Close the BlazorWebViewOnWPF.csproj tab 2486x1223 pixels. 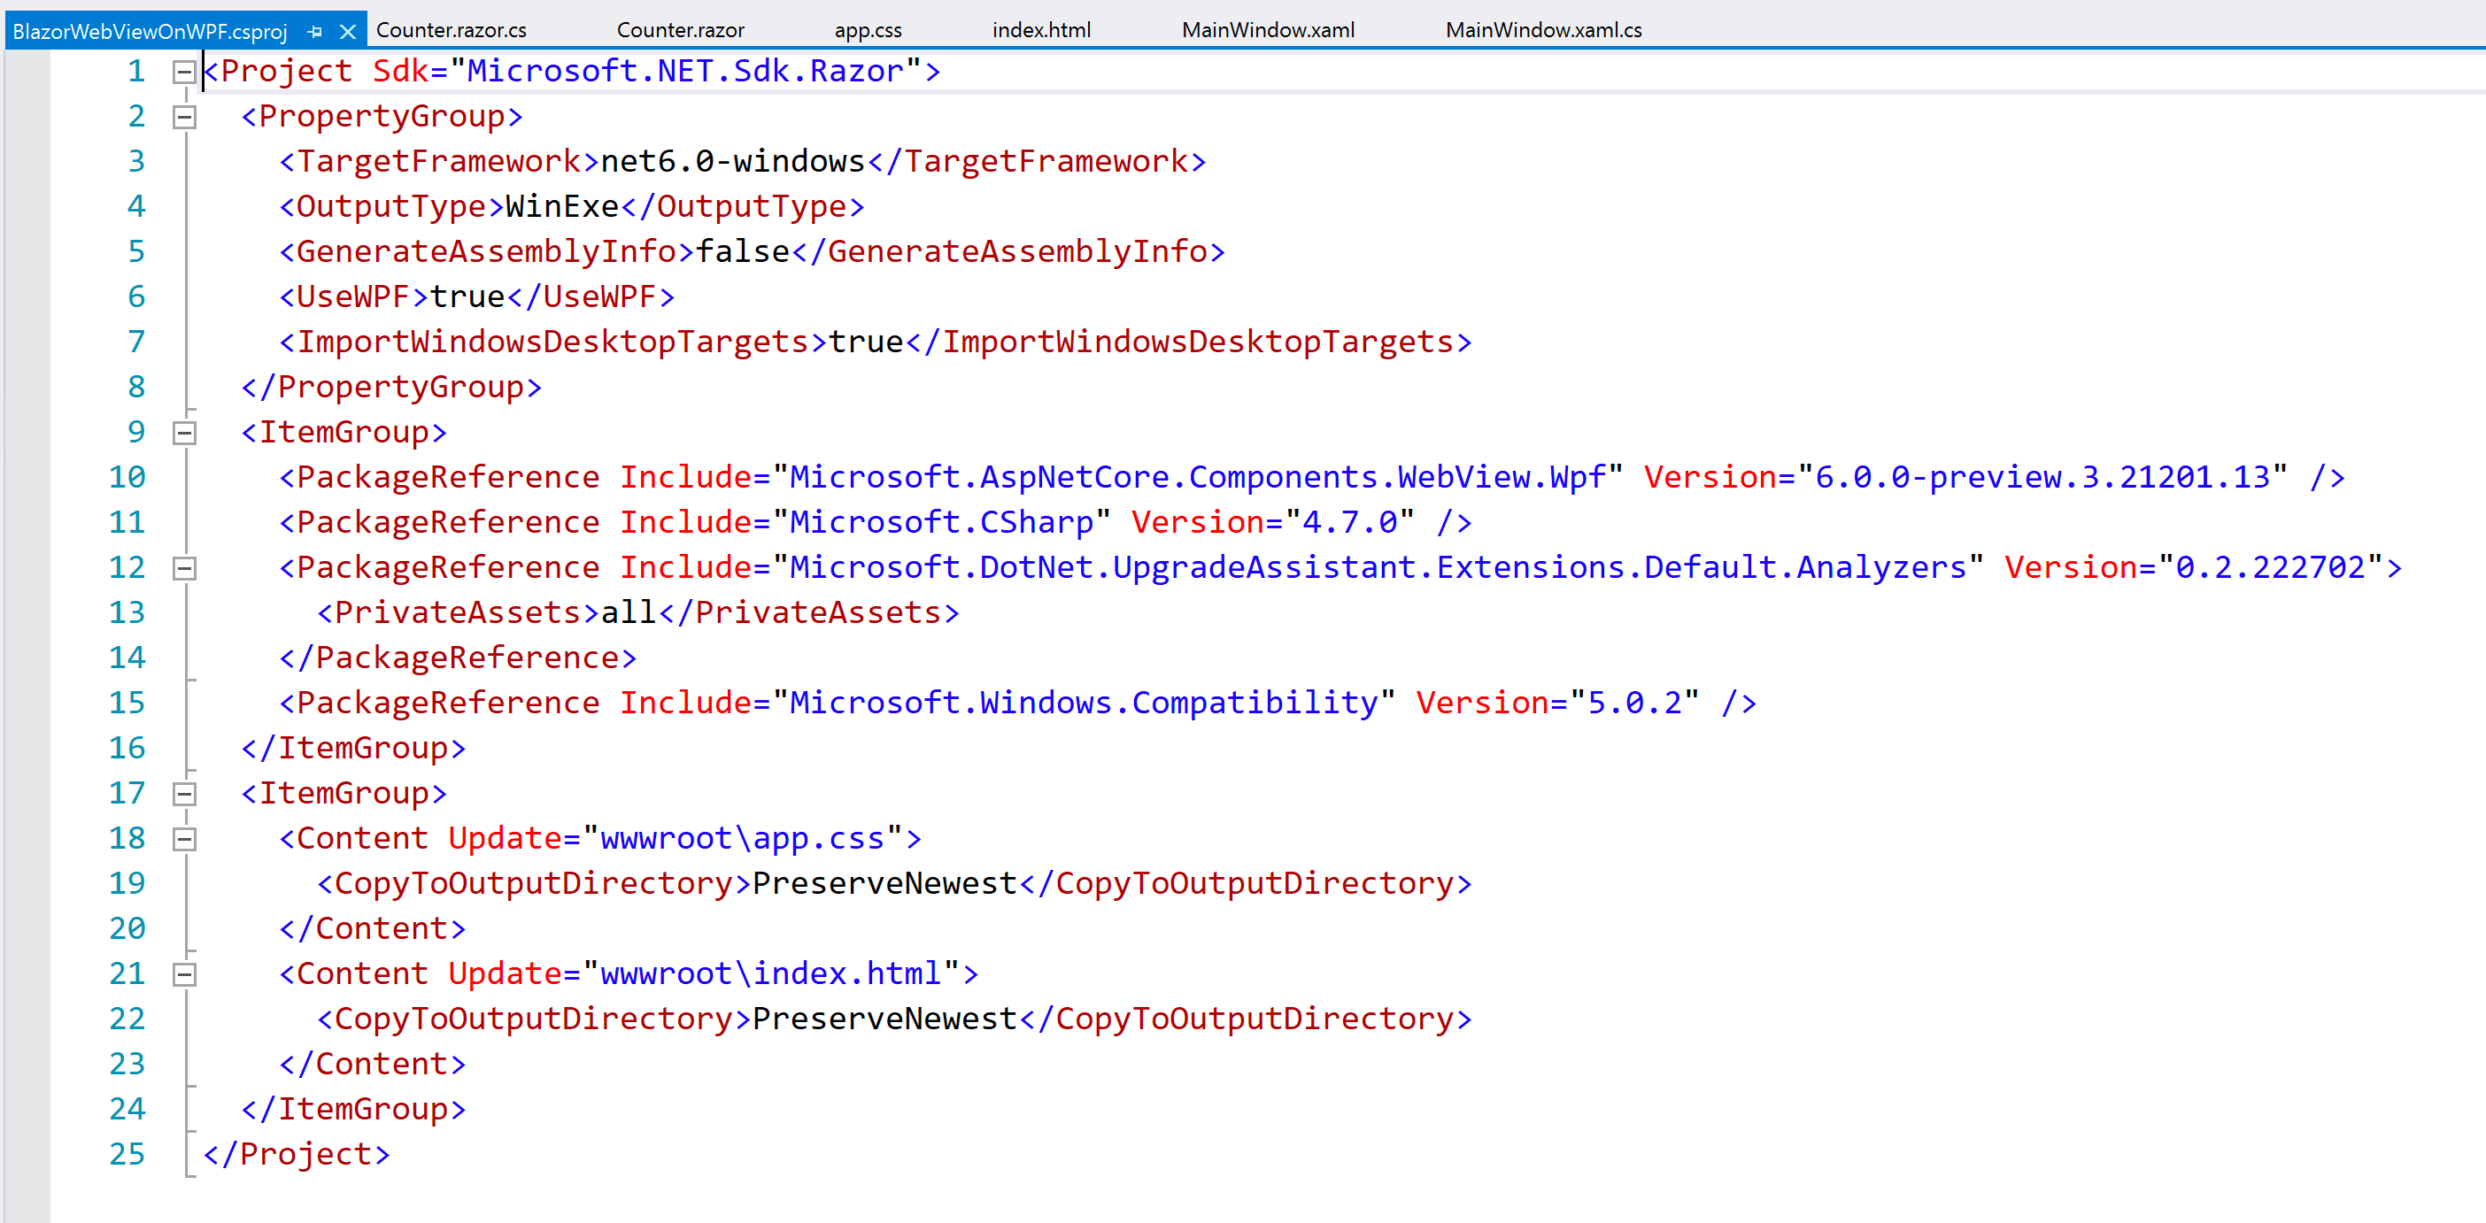coord(349,32)
